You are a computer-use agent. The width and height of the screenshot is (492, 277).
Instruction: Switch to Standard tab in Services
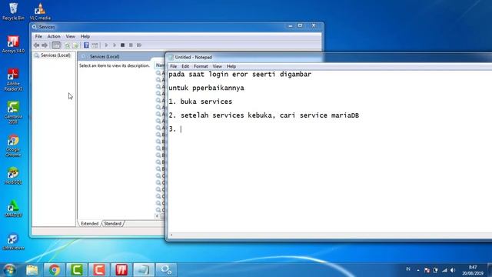pos(113,224)
